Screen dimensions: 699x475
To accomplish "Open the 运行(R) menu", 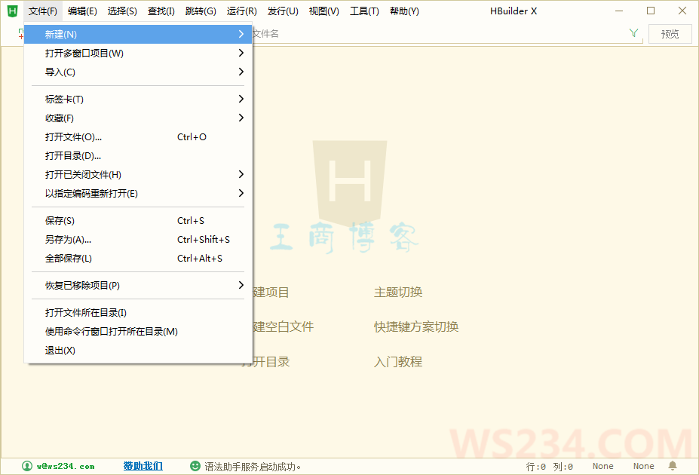I will pyautogui.click(x=241, y=11).
